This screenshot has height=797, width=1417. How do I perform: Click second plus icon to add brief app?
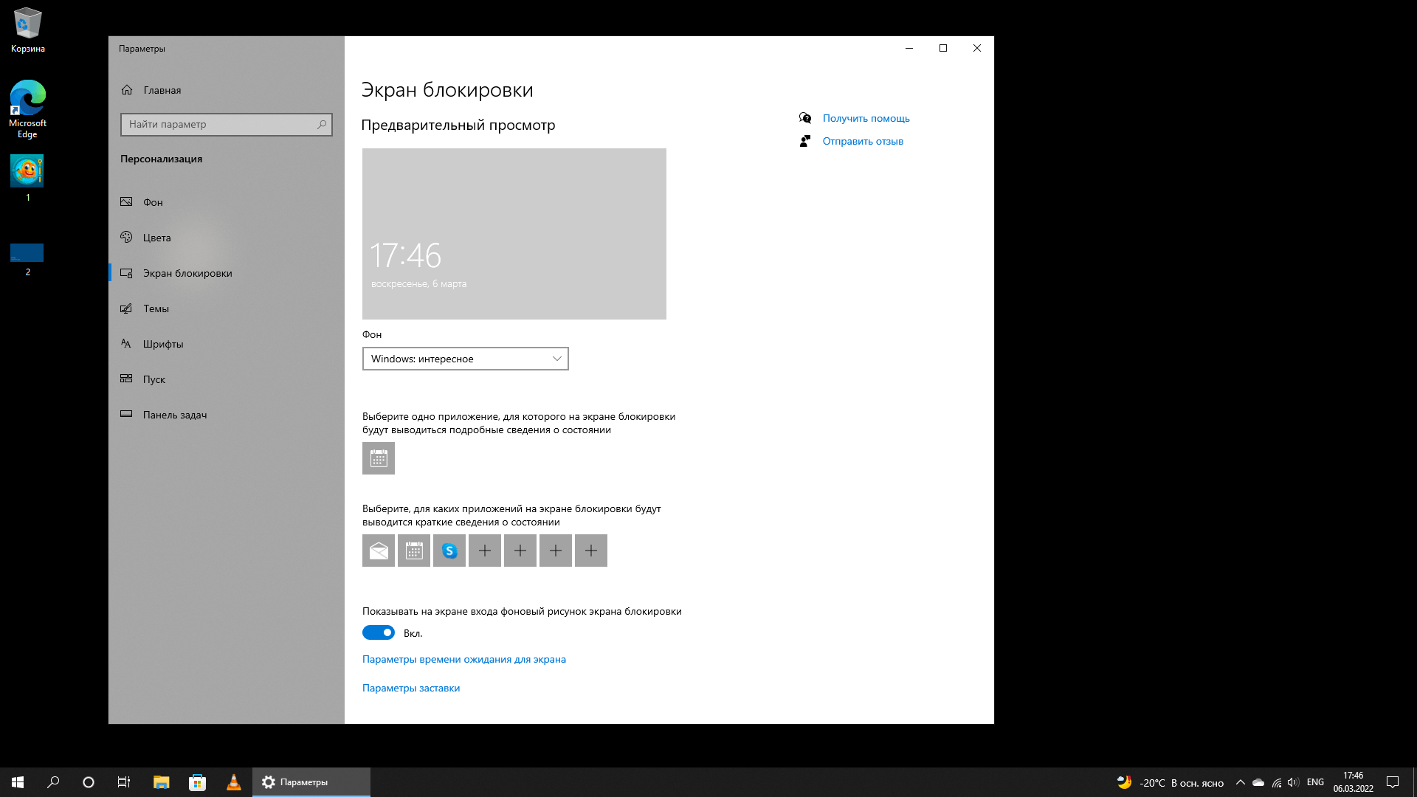pos(520,550)
